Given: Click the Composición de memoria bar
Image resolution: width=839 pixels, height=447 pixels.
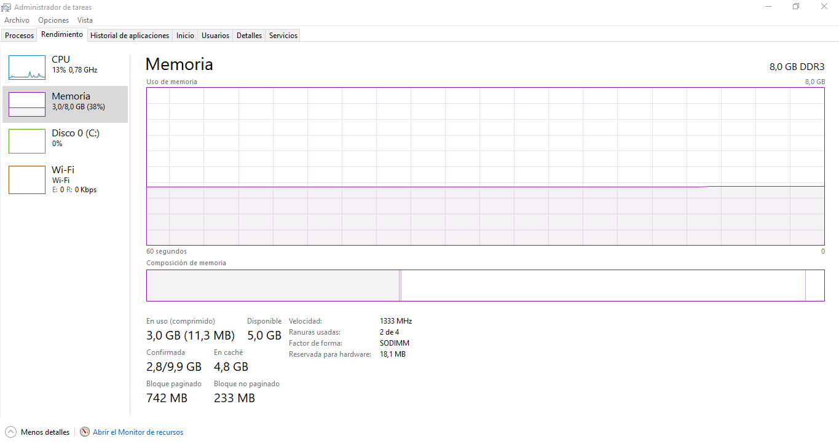Looking at the screenshot, I should 485,286.
